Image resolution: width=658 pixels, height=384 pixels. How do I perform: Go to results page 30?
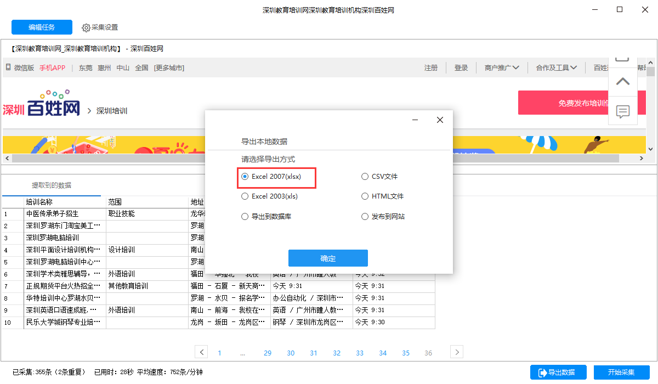pos(291,353)
